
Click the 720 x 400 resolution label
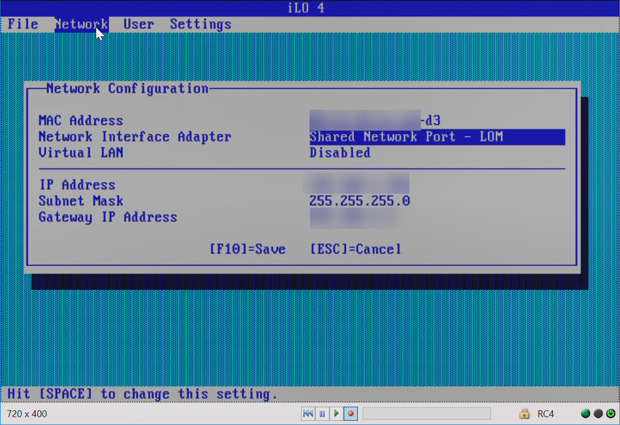coord(27,413)
